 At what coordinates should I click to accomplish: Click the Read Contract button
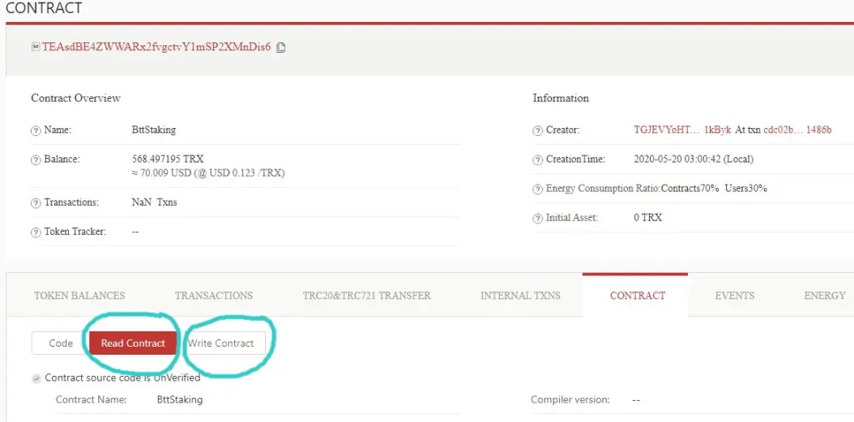(x=133, y=343)
